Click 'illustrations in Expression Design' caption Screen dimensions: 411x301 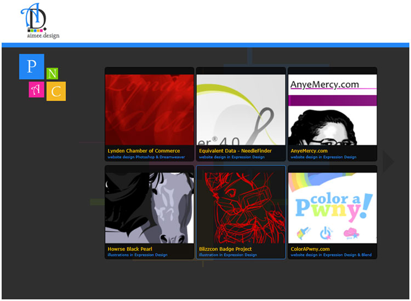click(x=138, y=255)
